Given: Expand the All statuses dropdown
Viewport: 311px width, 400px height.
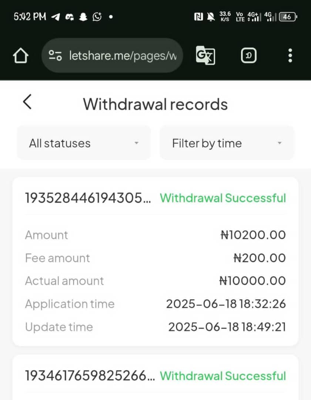Looking at the screenshot, I should click(x=84, y=143).
